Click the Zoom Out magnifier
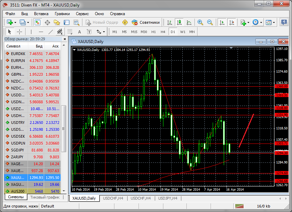The image size is (292, 212). pyautogui.click(x=210, y=22)
